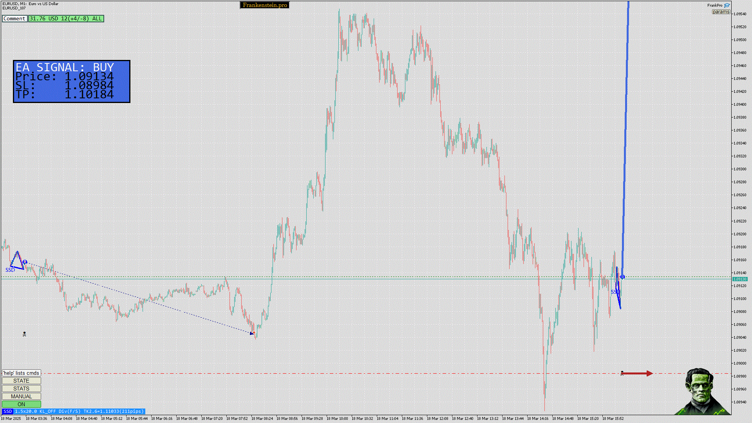
Task: Toggle the green ON button
Action: (21, 404)
